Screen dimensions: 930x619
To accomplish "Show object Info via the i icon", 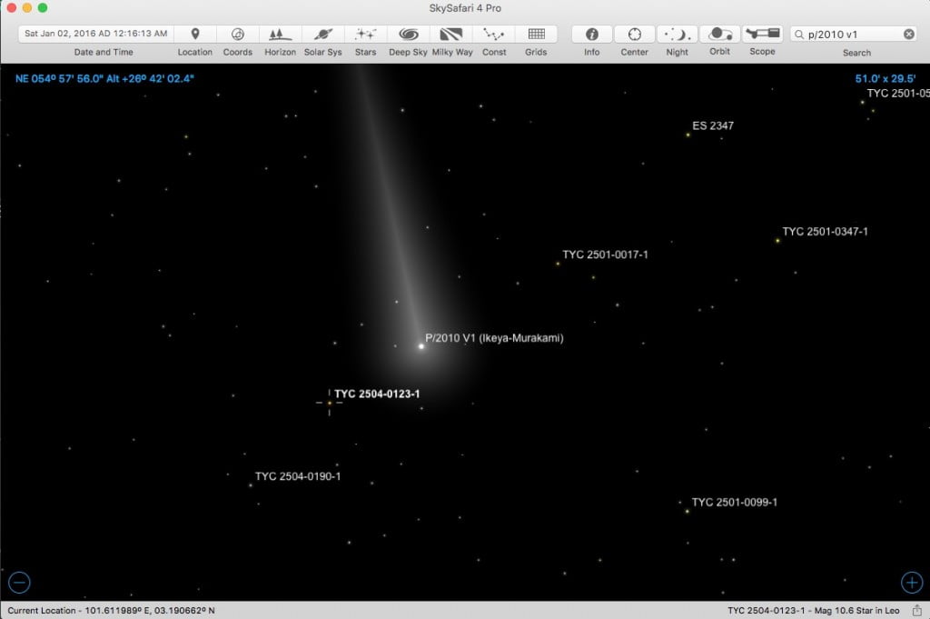I will pos(592,34).
